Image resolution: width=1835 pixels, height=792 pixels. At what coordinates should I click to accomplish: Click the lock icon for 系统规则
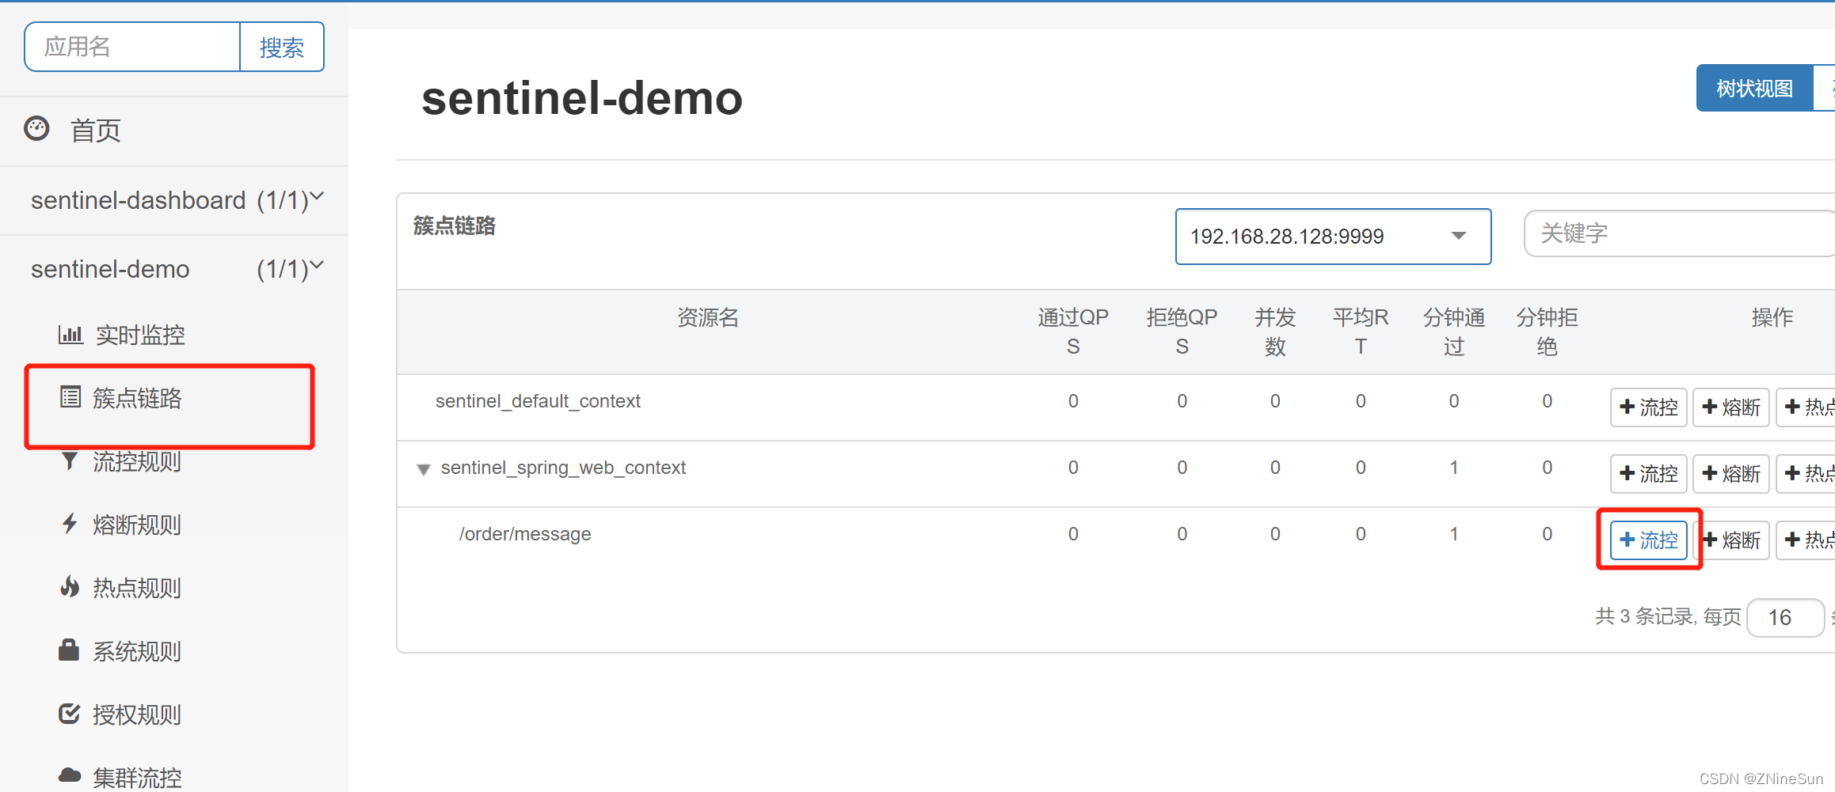(x=69, y=650)
